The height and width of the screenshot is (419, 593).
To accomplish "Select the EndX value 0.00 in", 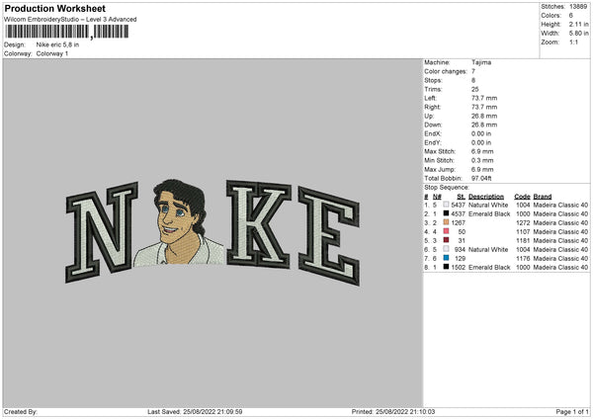I will 481,133.
